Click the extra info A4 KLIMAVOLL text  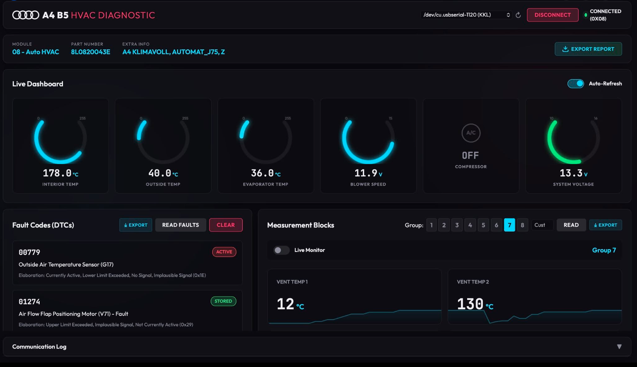pos(173,52)
